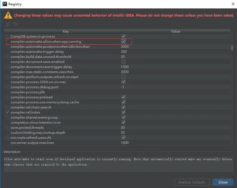The image size is (237, 188).
Task: Toggle compiler.ref.chain.search checkbox
Action: click(124, 107)
